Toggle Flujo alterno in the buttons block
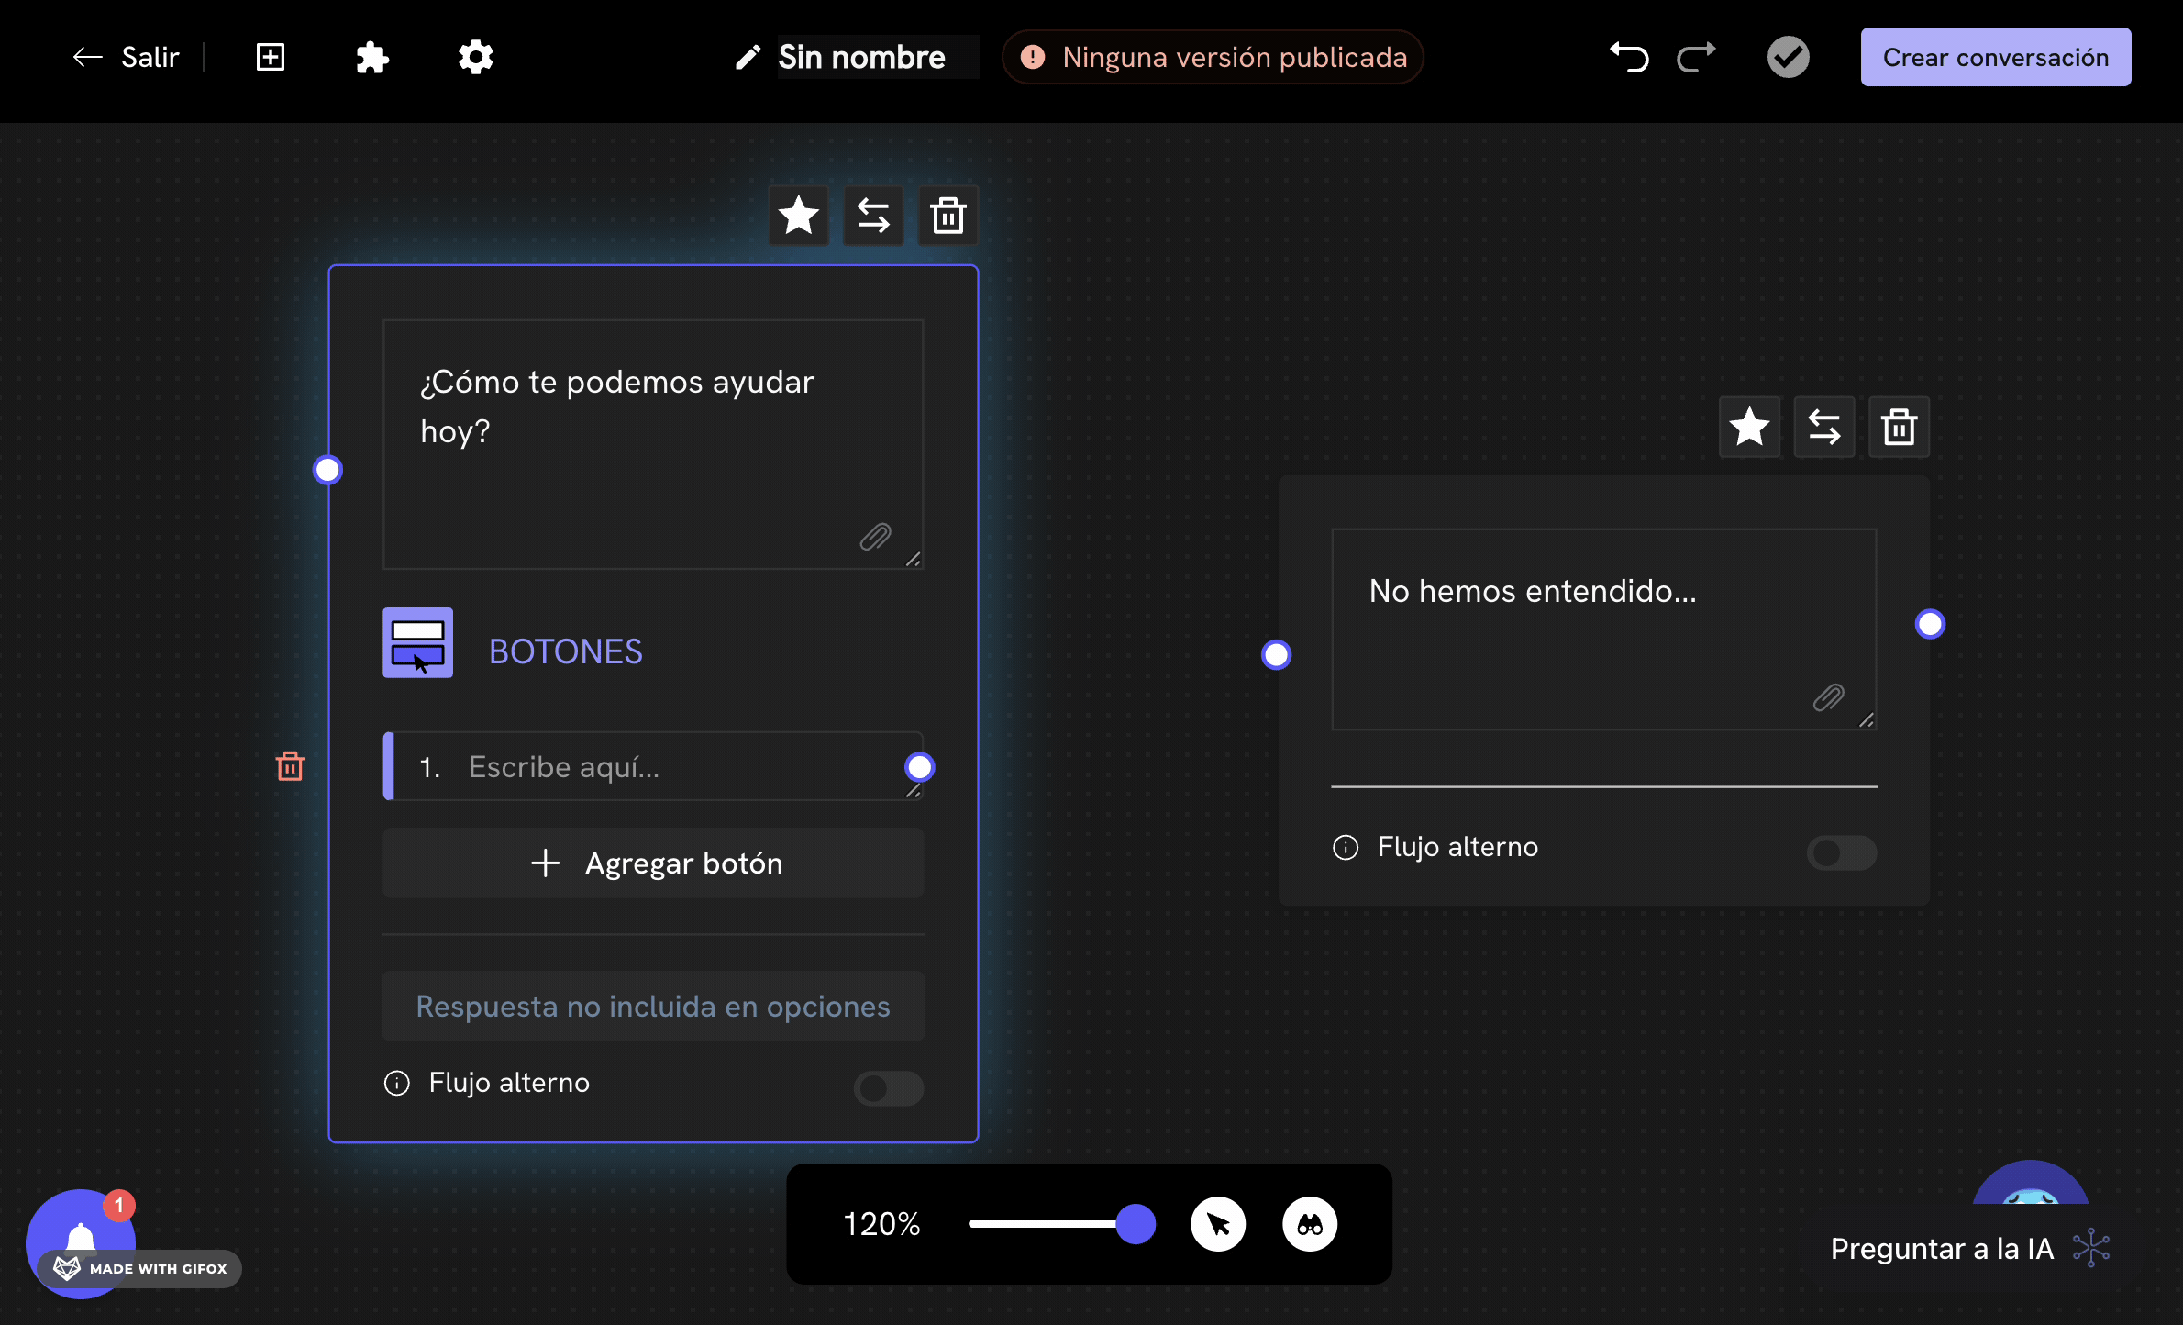The height and width of the screenshot is (1325, 2183). [x=888, y=1088]
